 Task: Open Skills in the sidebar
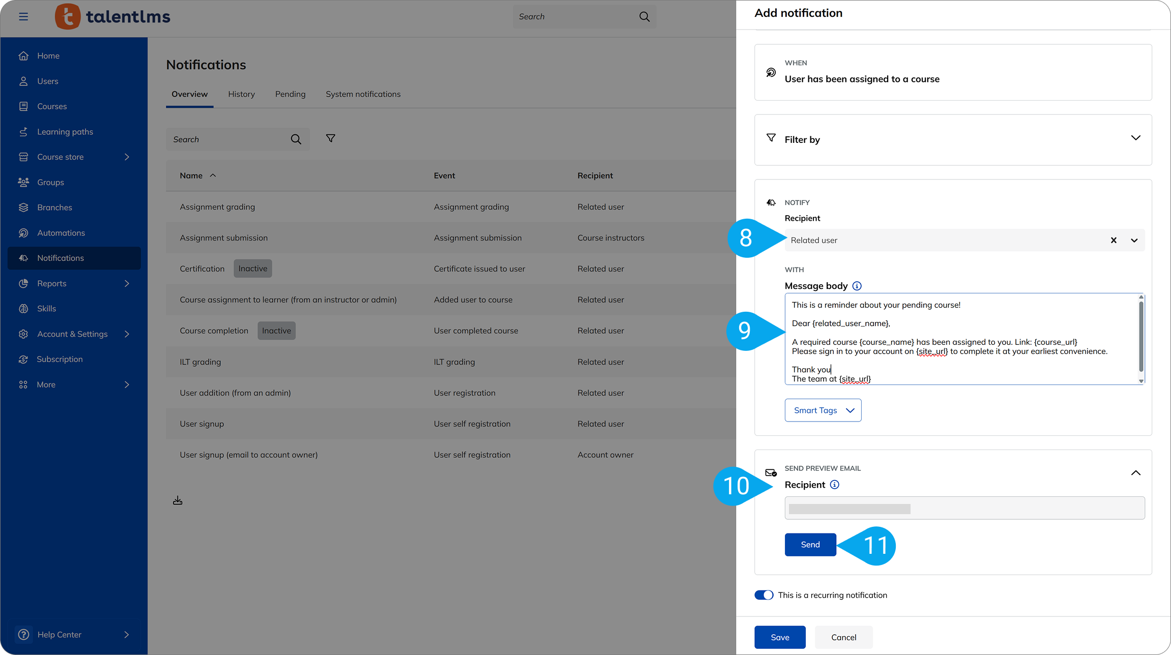[x=46, y=309]
